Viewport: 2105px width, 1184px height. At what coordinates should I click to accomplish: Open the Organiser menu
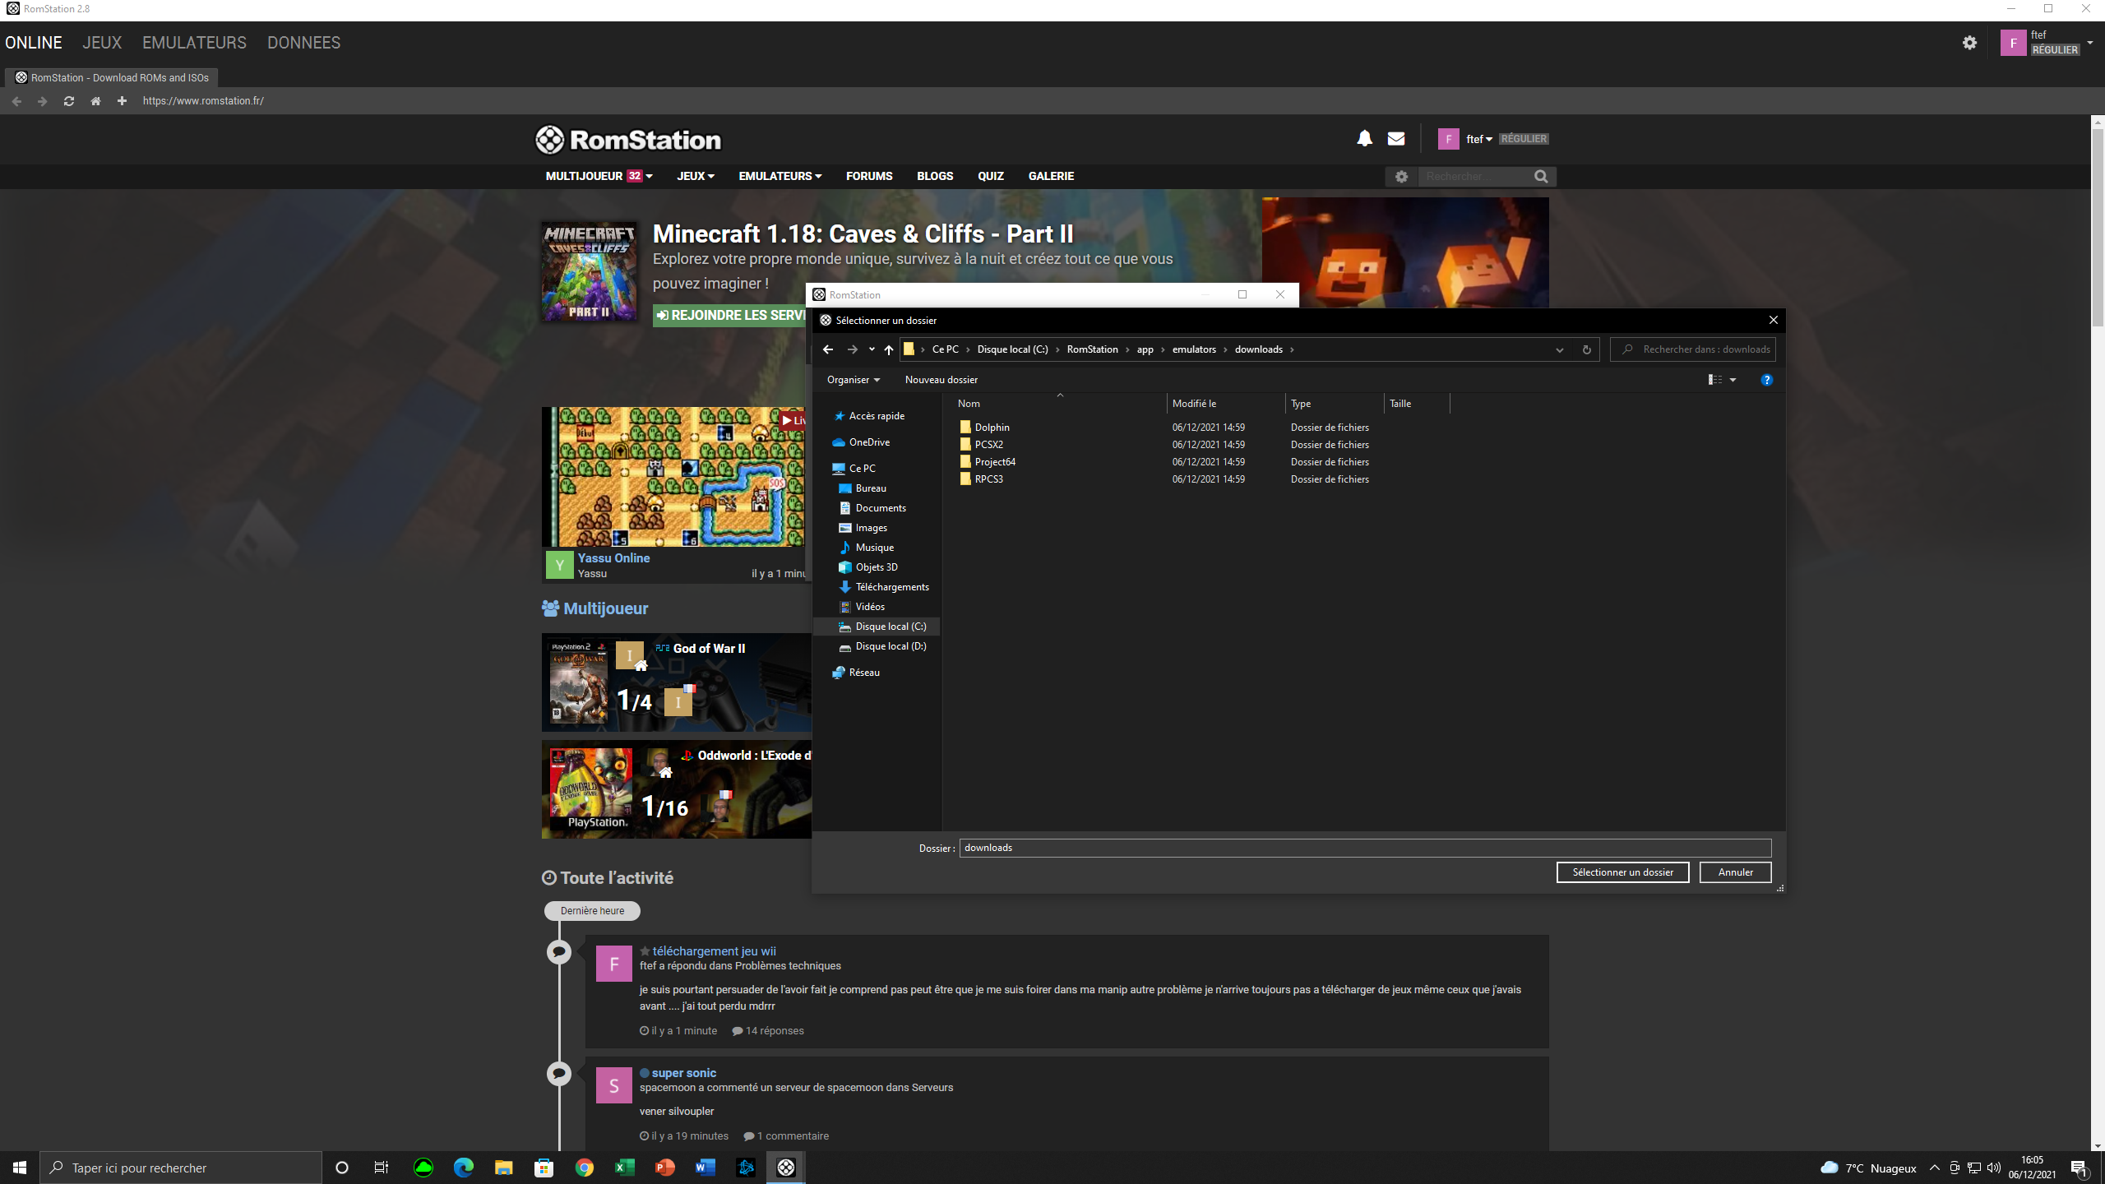[854, 380]
